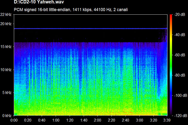Click inside the main spectrogram plot
The image size is (188, 125).
pos(91,65)
